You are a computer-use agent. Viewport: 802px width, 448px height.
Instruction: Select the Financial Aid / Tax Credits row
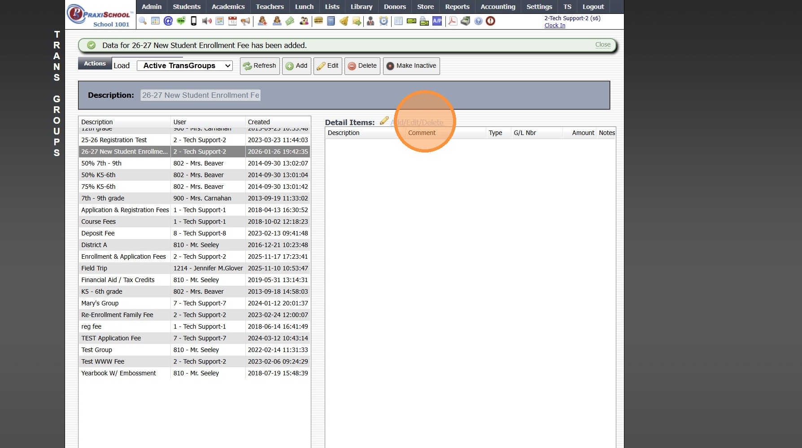coord(194,280)
